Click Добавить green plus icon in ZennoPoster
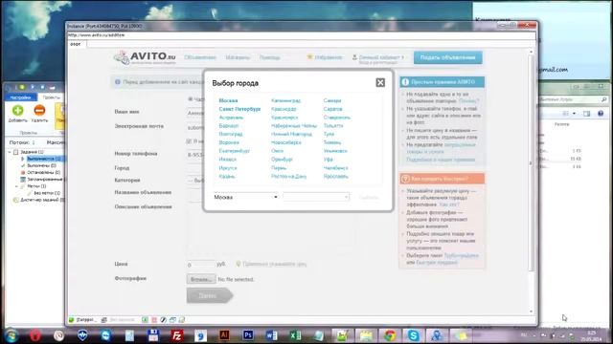Screen dimensions: 613x344 (x=17, y=114)
